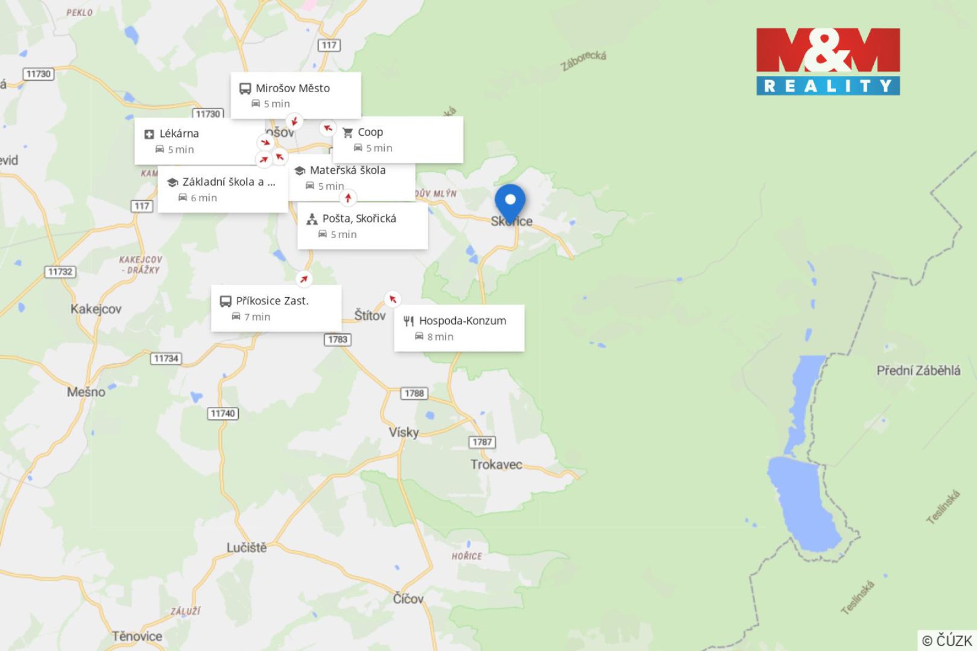Click the © ČÚZK attribution text

coord(947,640)
